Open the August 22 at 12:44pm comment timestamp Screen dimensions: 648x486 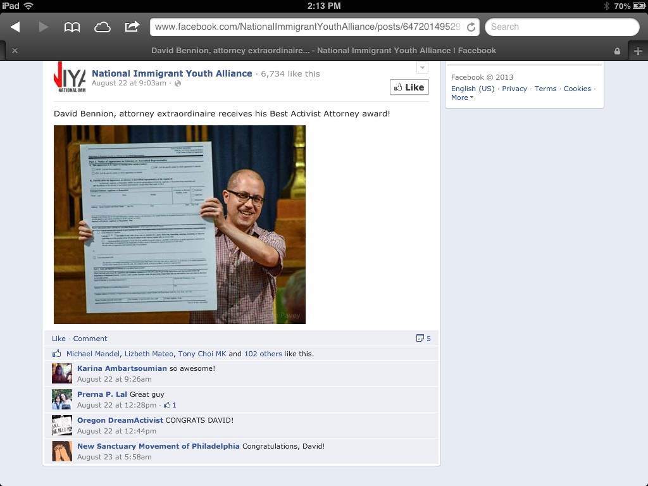117,431
